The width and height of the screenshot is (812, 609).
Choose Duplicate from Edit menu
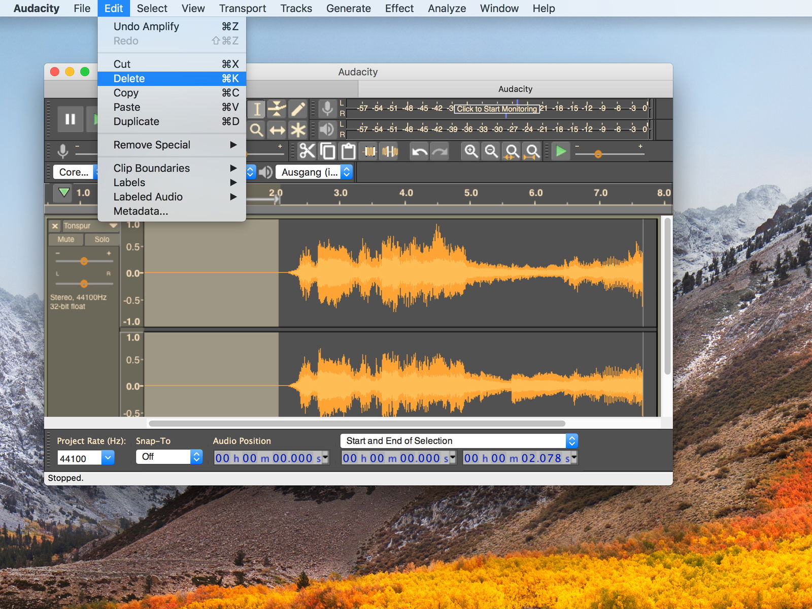tap(172, 121)
